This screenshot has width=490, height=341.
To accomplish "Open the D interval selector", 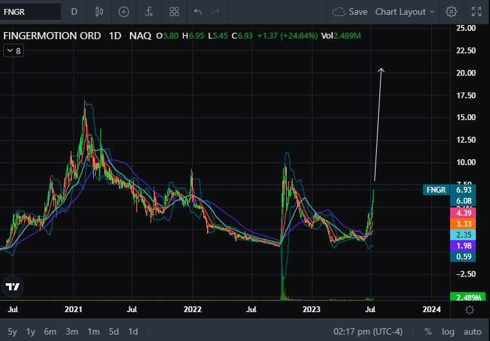I will (x=74, y=12).
